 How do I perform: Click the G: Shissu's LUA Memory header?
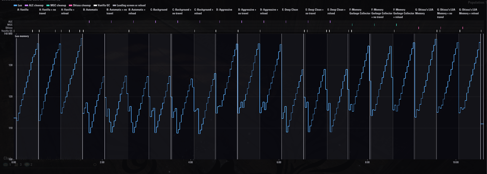424,11
